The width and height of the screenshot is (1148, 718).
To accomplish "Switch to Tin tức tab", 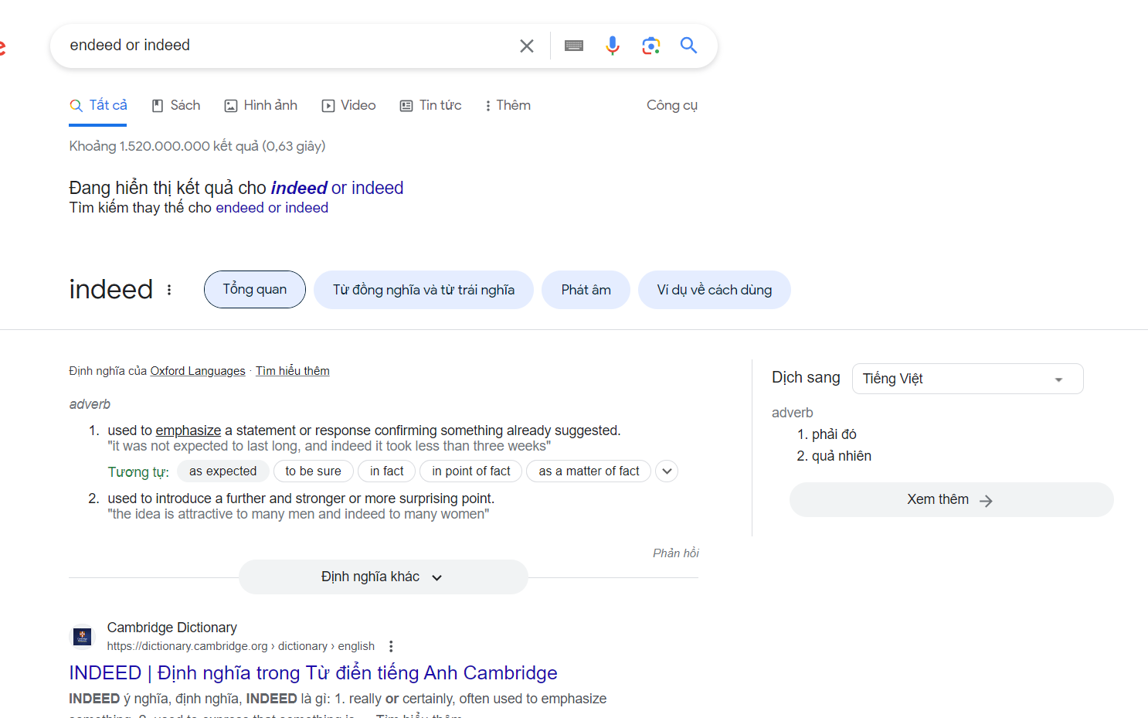I will 430,105.
